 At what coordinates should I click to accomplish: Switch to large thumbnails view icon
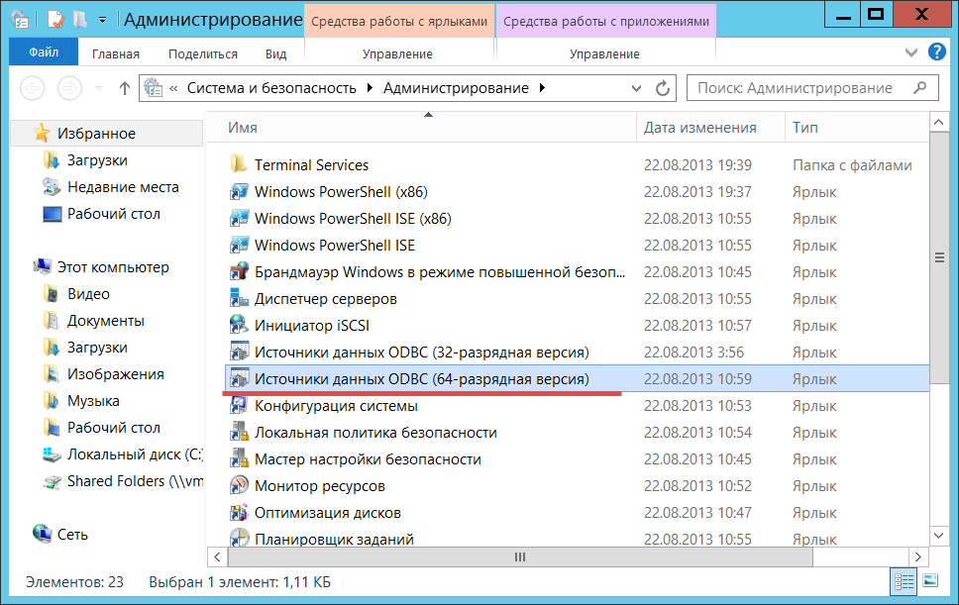point(930,580)
